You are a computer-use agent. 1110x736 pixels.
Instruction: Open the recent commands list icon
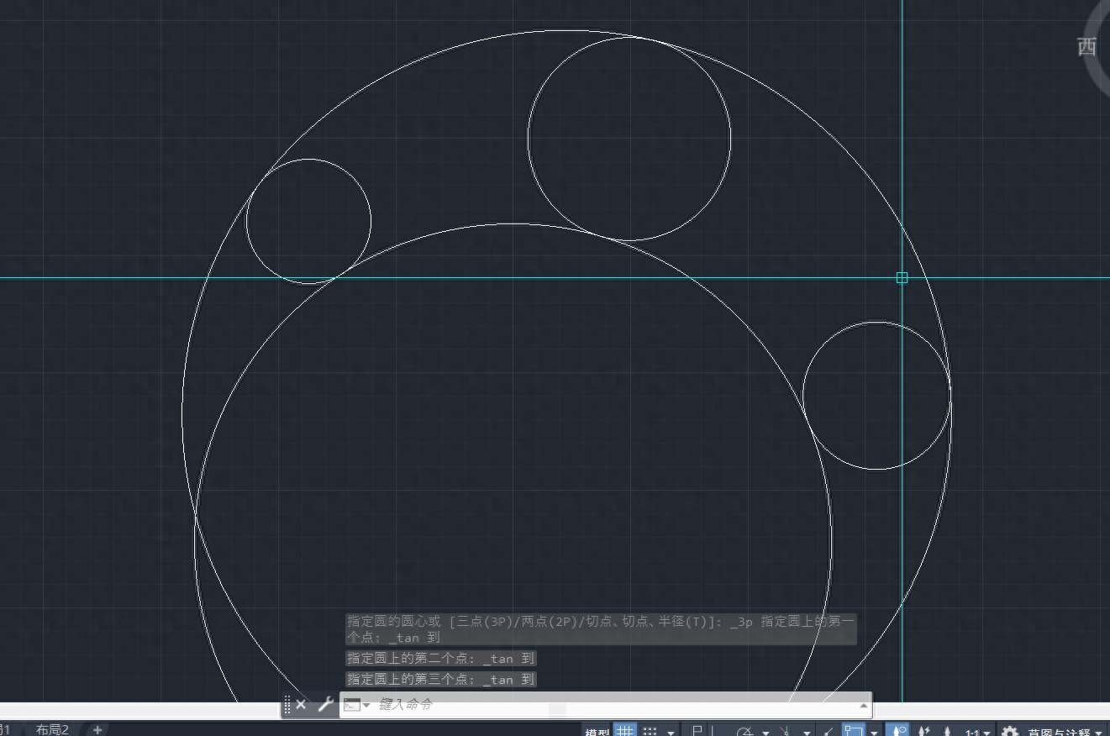356,705
